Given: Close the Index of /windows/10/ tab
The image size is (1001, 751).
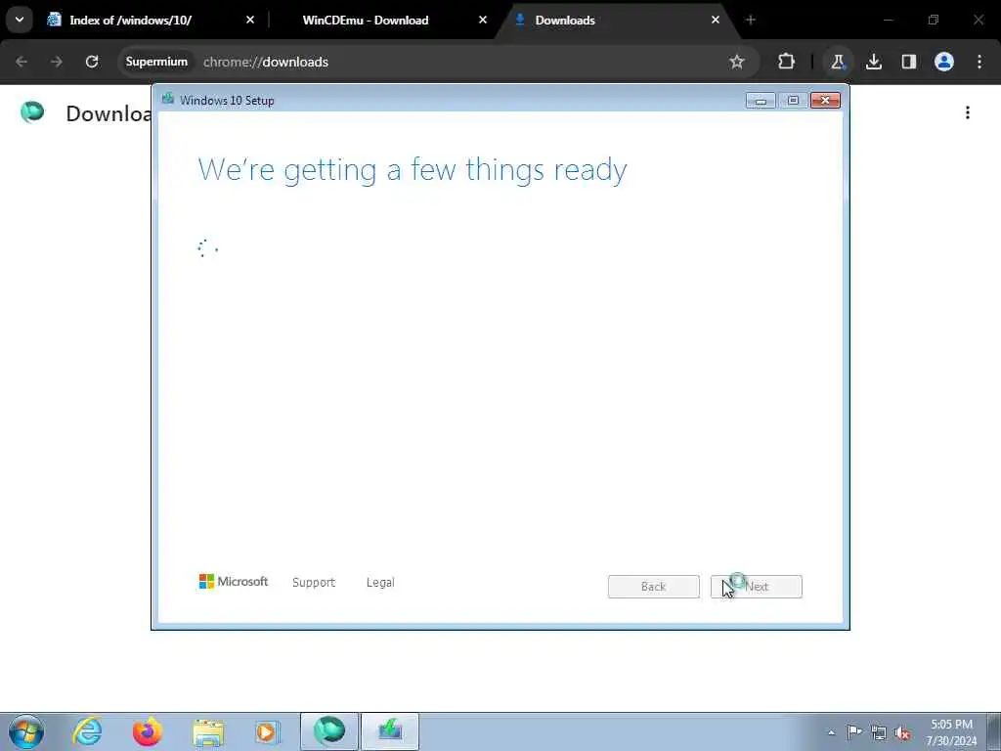Looking at the screenshot, I should pos(250,20).
